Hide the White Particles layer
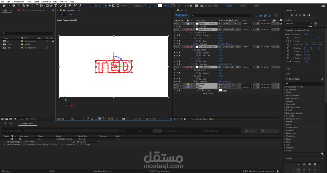Image resolution: width=327 pixels, height=173 pixels. coord(175,29)
